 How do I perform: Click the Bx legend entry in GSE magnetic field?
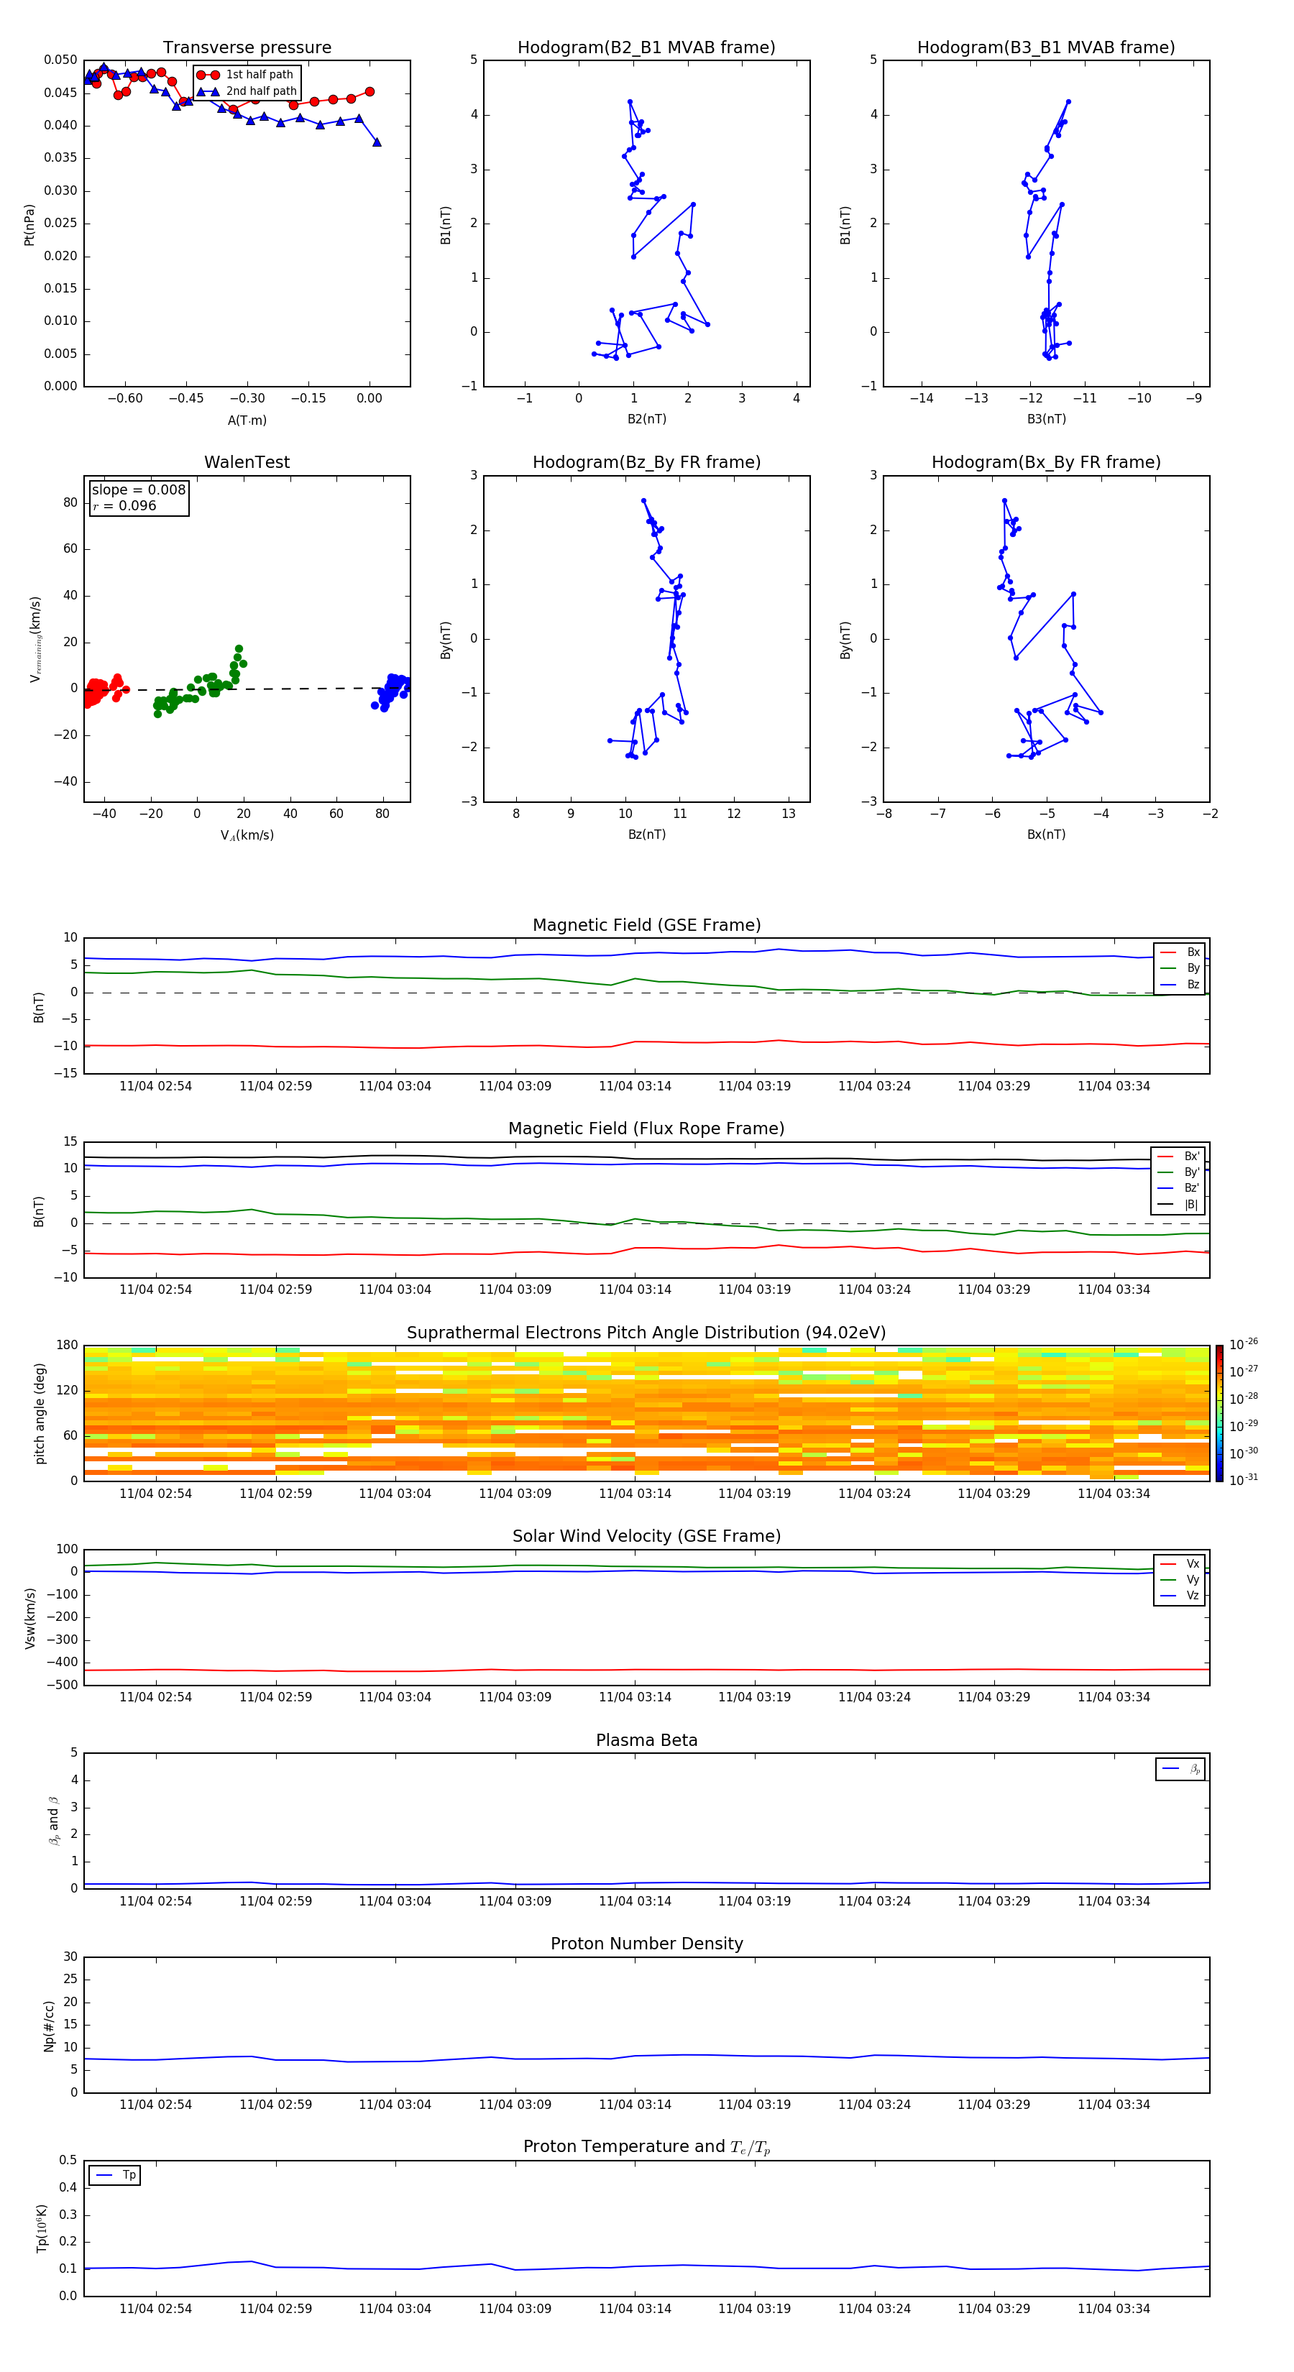click(1180, 952)
